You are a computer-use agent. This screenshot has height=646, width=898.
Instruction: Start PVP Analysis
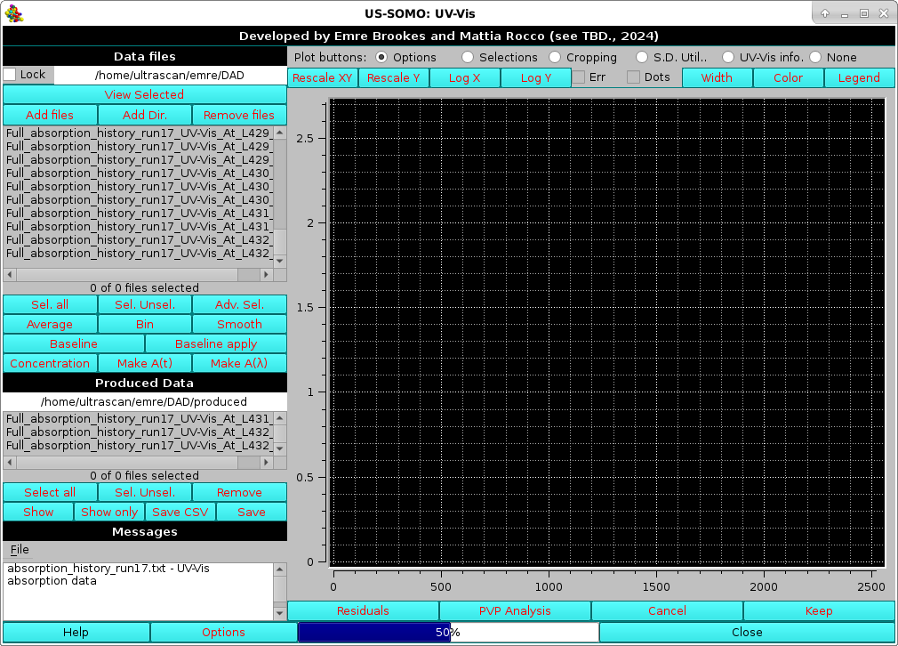tap(515, 610)
